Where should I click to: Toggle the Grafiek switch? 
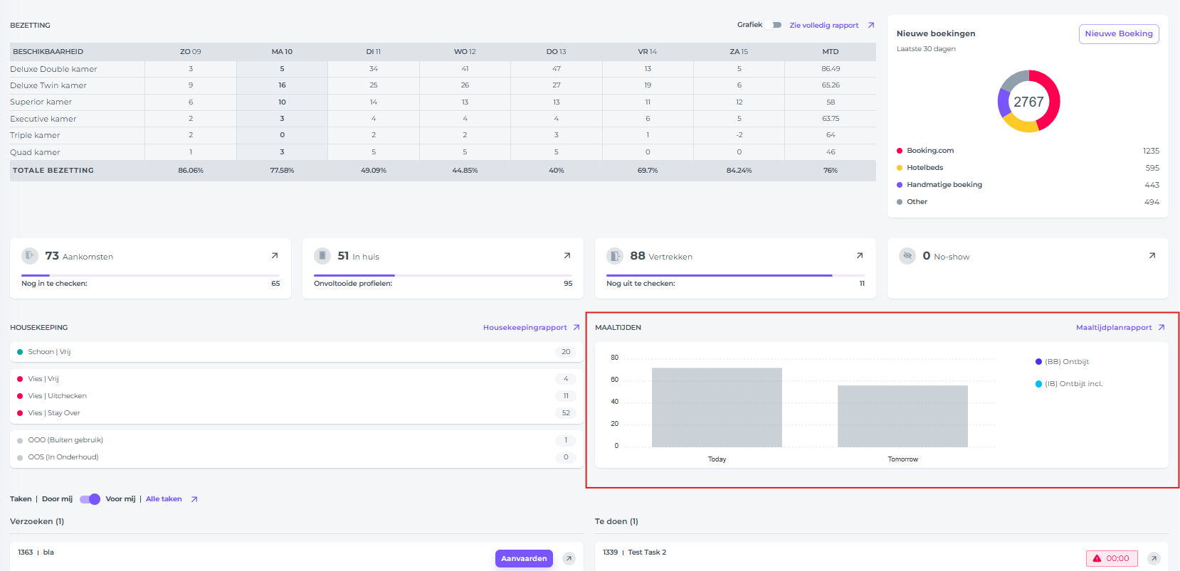click(775, 25)
